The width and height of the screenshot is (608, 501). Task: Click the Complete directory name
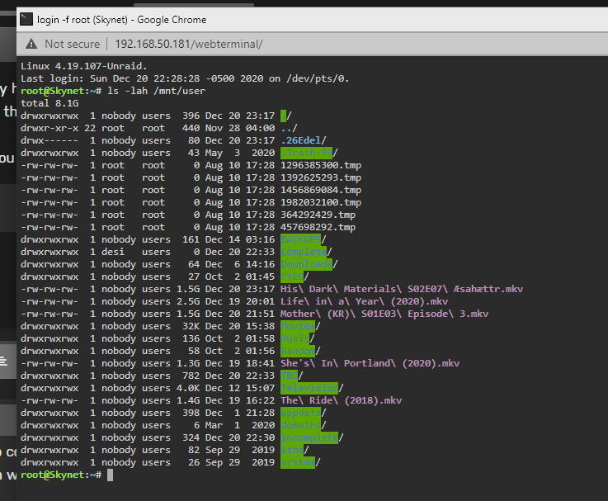point(304,252)
